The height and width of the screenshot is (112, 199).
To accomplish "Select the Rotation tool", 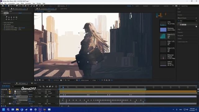I will pos(14,6).
